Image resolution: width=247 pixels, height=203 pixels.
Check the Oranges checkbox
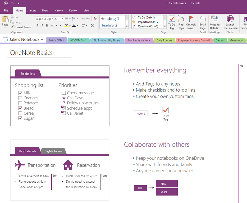pyautogui.click(x=20, y=98)
